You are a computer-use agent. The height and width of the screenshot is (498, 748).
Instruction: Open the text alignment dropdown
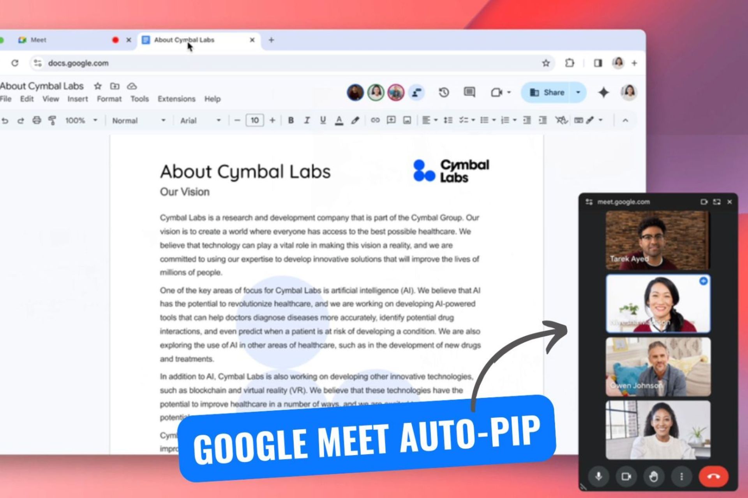tap(430, 120)
